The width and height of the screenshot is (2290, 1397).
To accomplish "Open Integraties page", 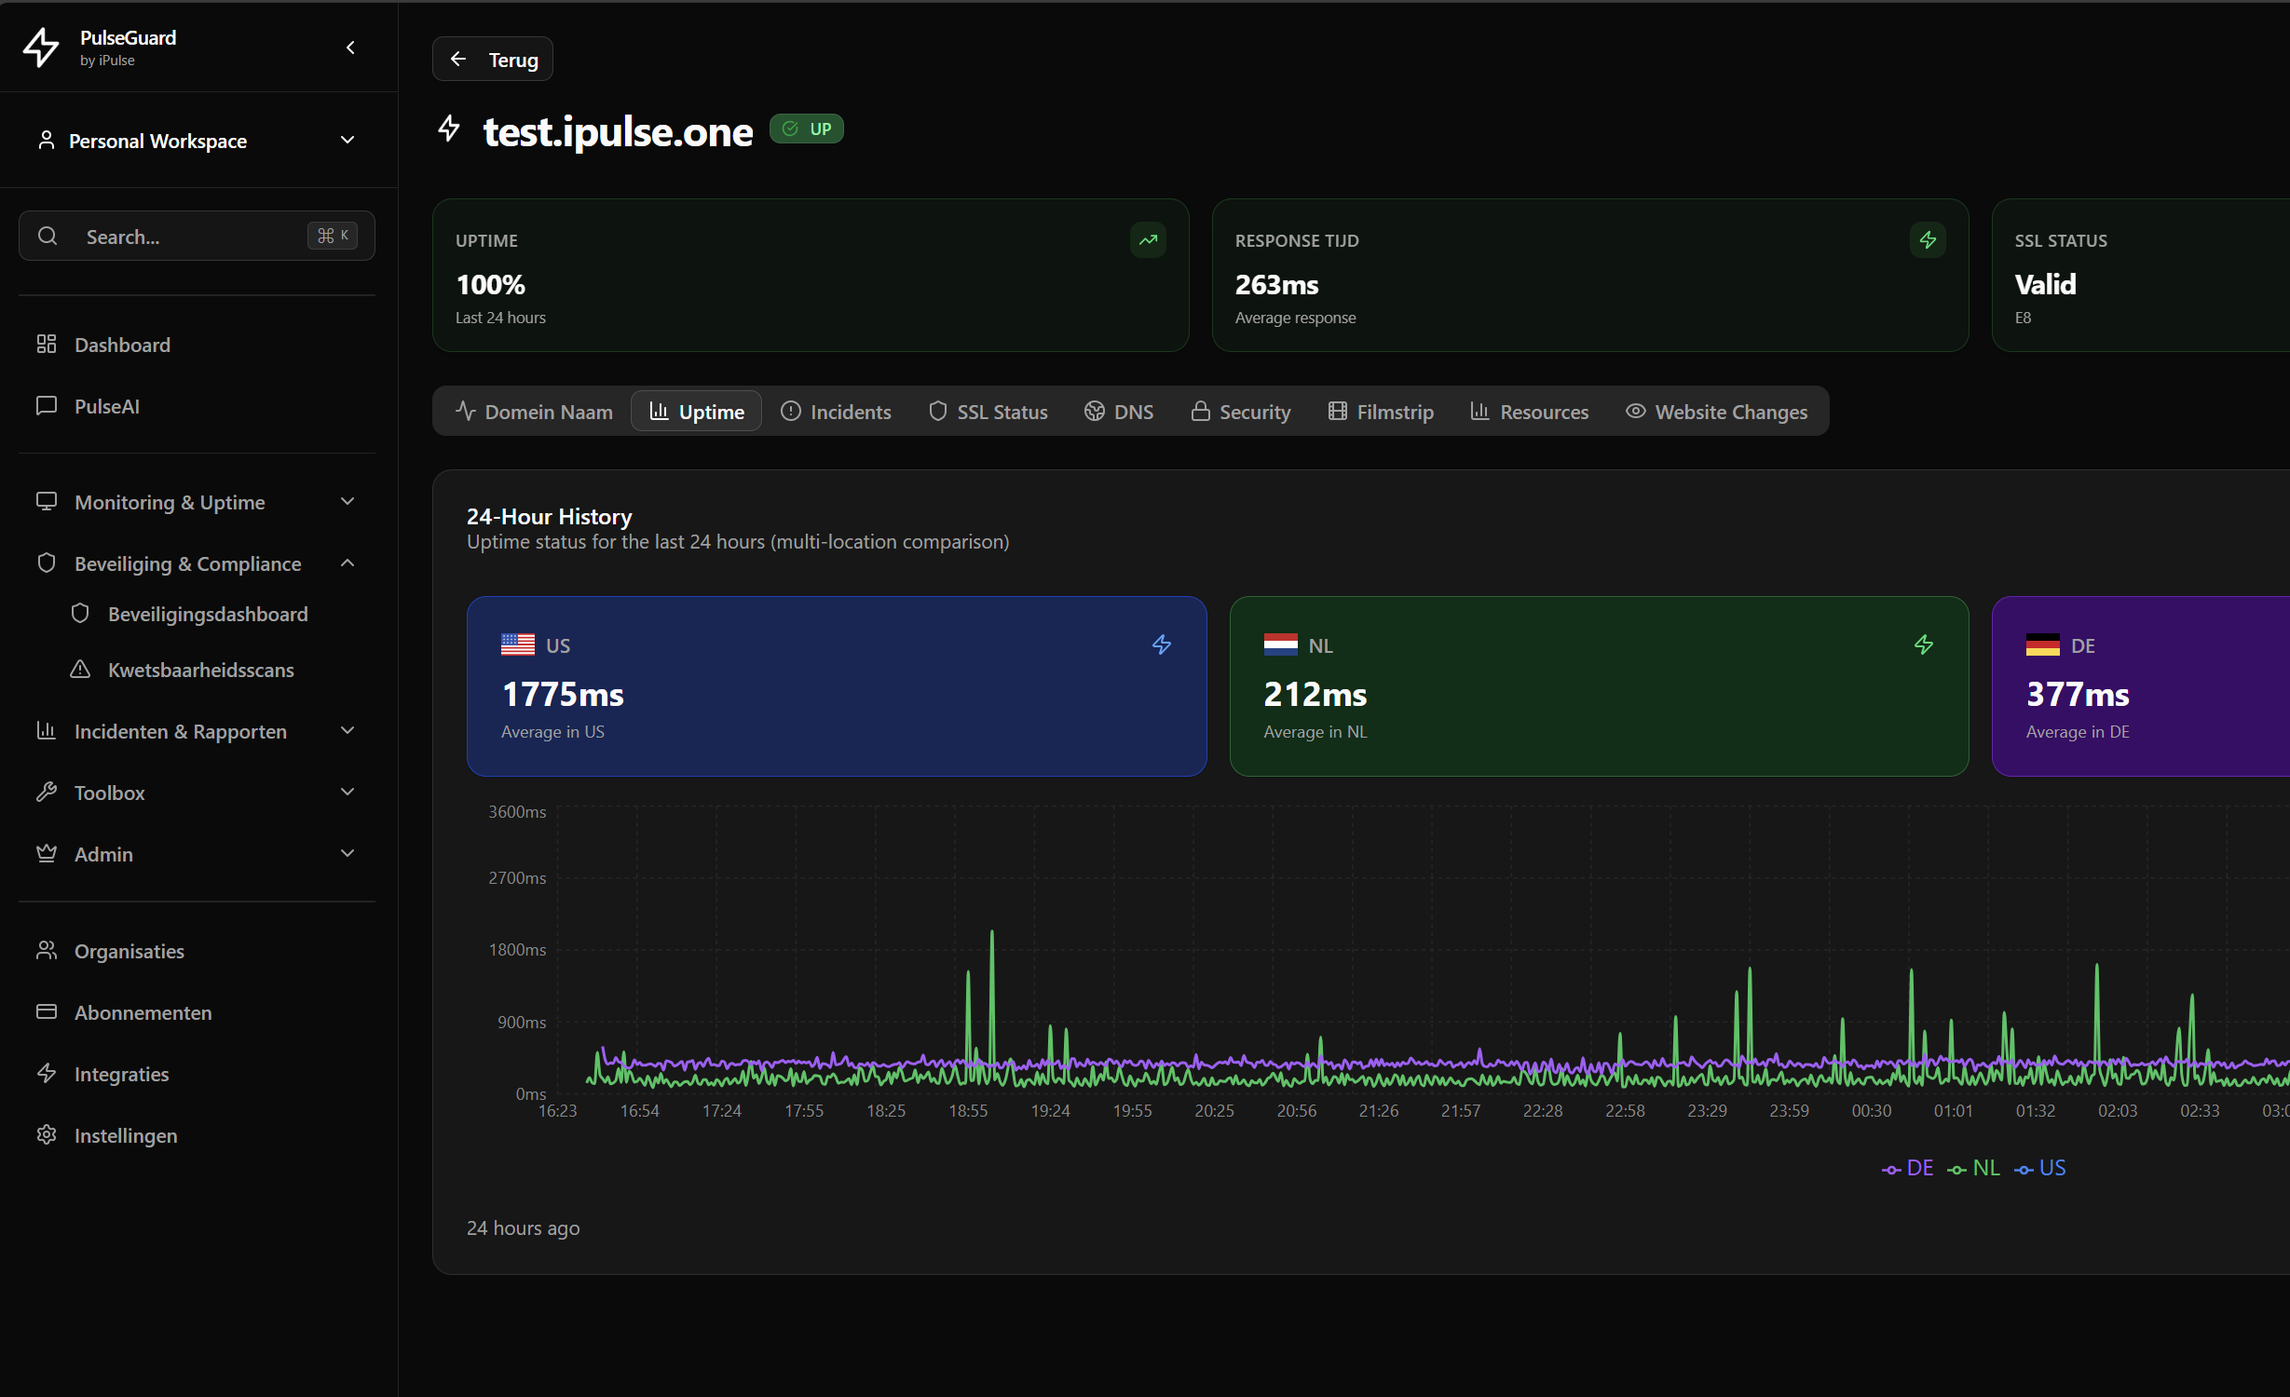I will pos(198,1074).
